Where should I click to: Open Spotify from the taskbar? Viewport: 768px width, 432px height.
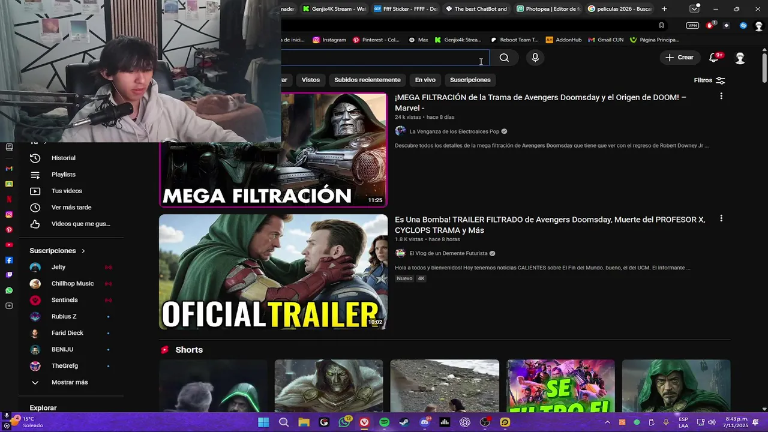tap(384, 422)
